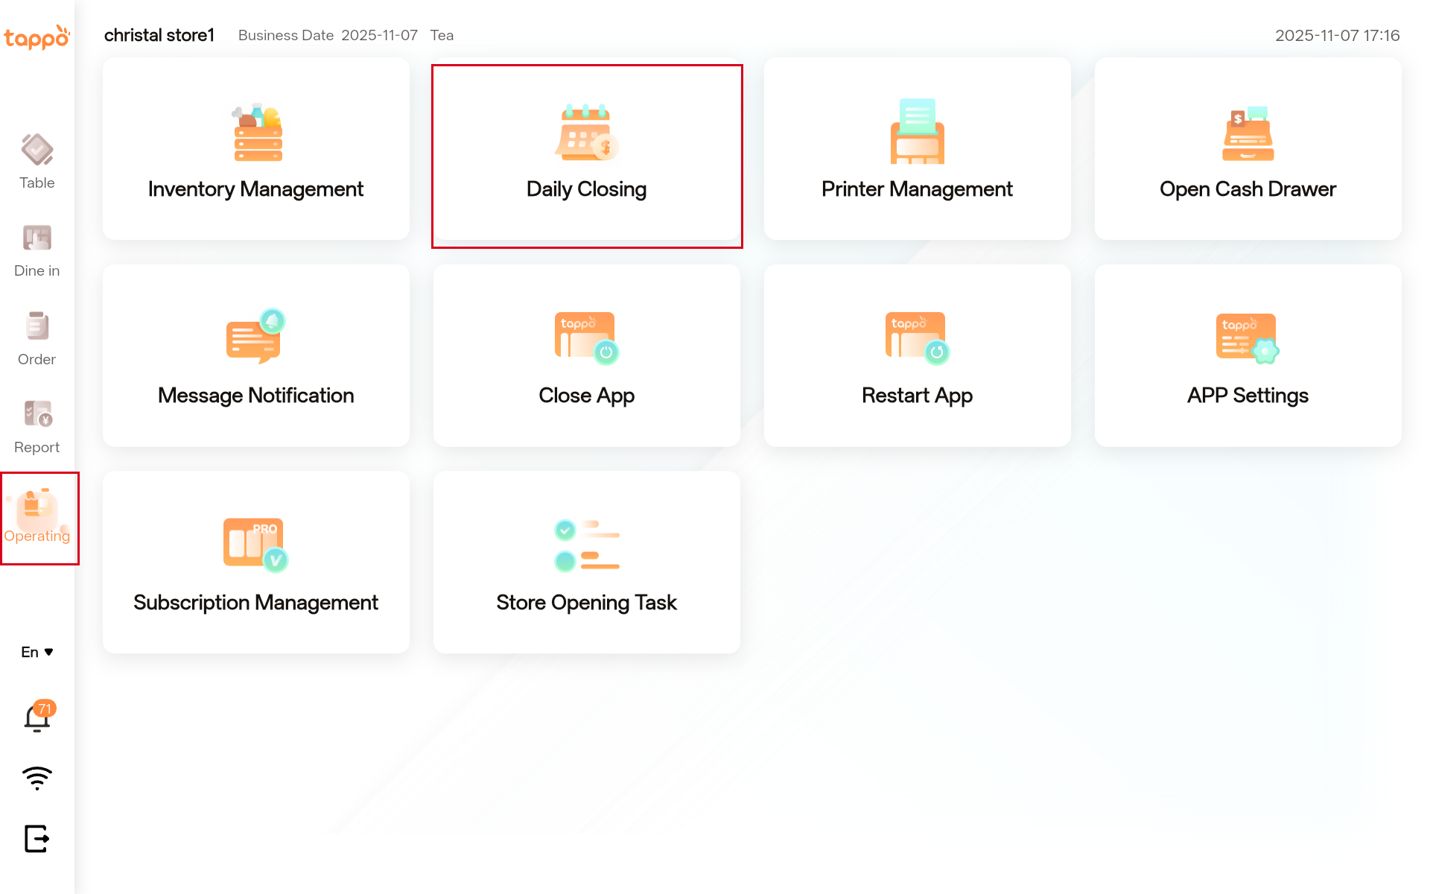Open Daily Closing
1430x894 pixels.
586,155
